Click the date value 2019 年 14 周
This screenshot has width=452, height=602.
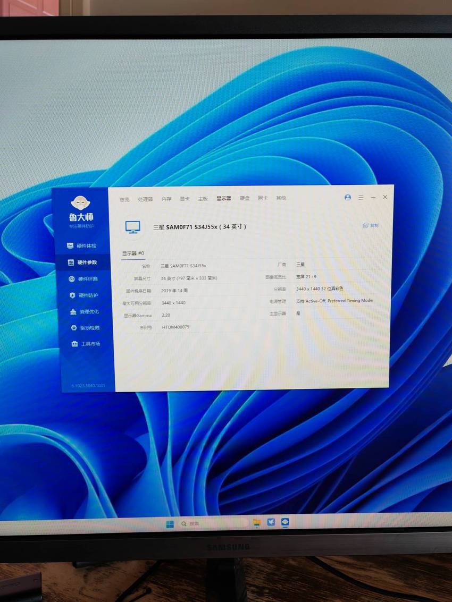174,291
